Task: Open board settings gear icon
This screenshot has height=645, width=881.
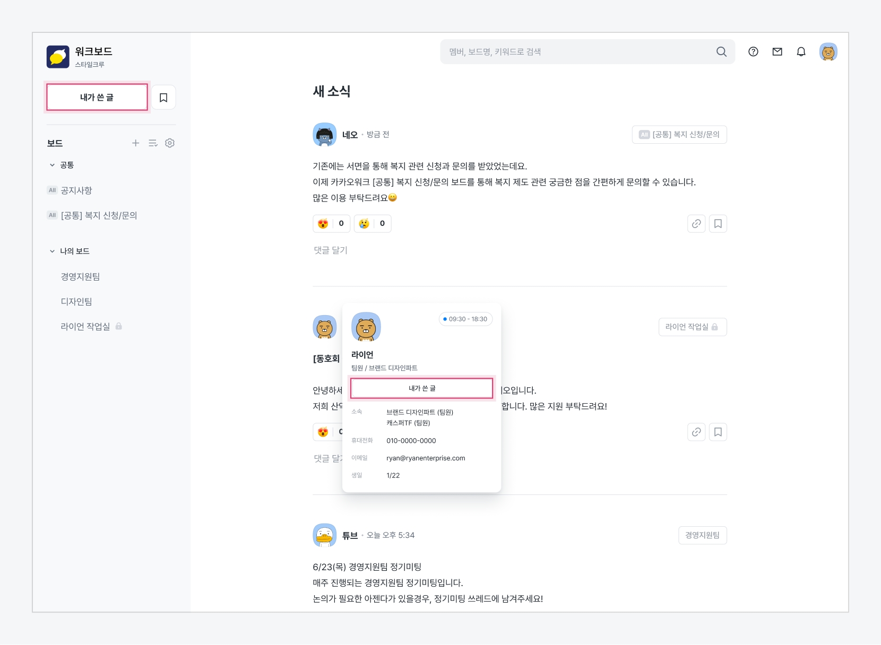Action: (170, 143)
